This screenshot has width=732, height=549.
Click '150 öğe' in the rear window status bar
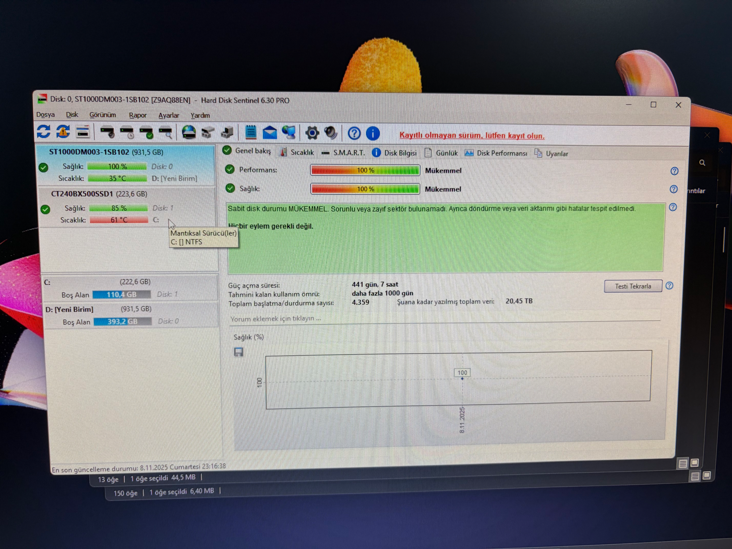click(x=125, y=493)
